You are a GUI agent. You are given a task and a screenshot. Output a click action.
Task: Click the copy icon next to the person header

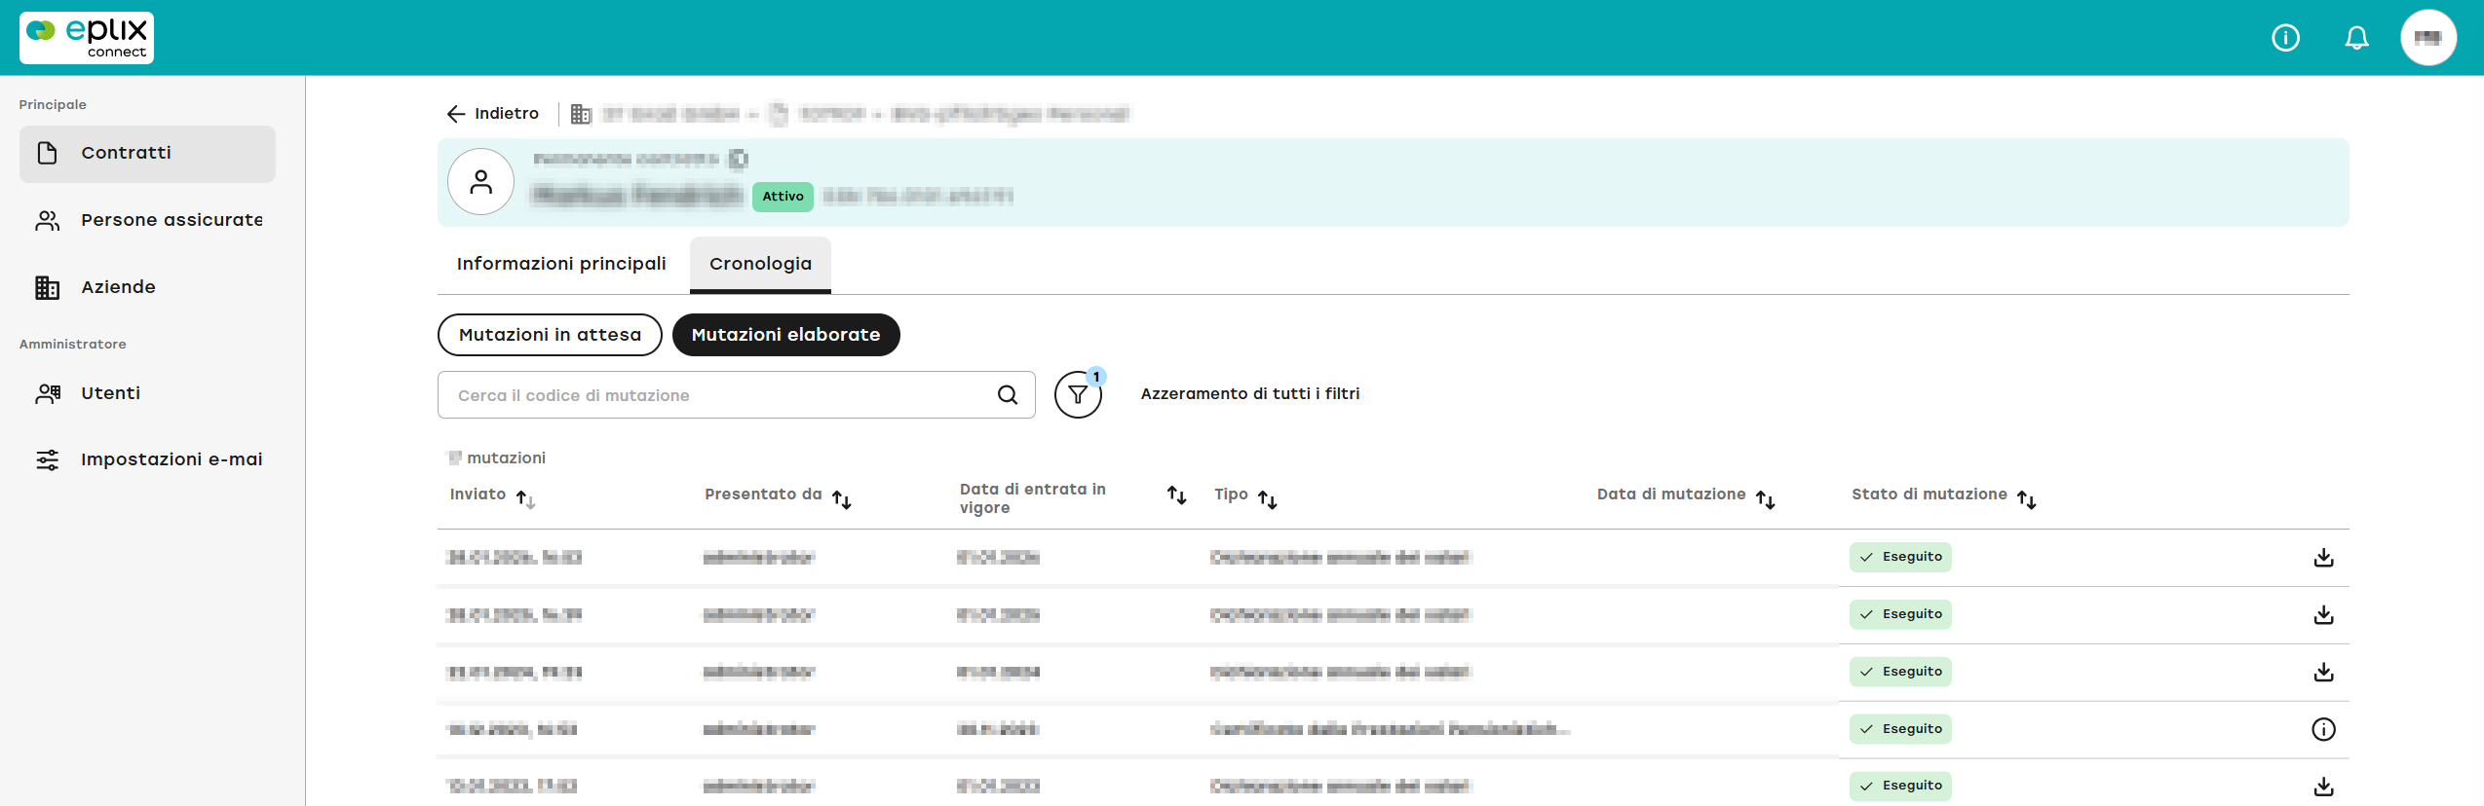tap(739, 159)
